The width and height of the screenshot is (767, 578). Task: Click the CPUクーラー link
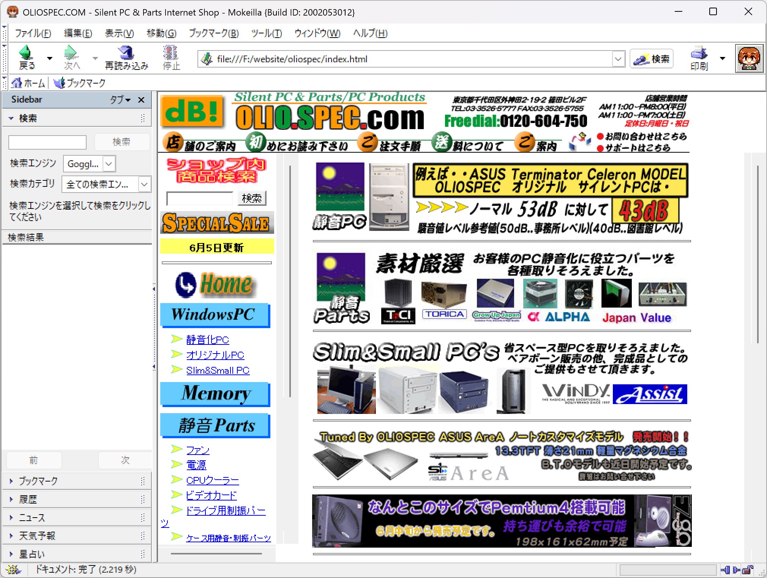(212, 480)
